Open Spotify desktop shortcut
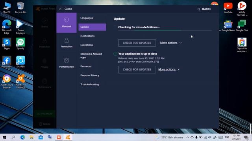Image resolution: width=252 pixels, height=141 pixels. (x=20, y=43)
